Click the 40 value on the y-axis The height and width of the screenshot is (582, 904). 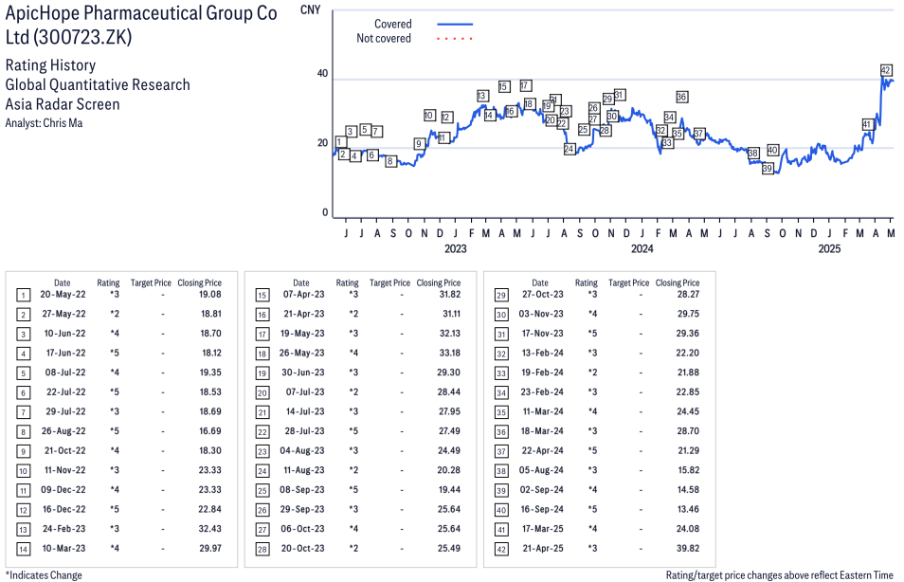[322, 74]
